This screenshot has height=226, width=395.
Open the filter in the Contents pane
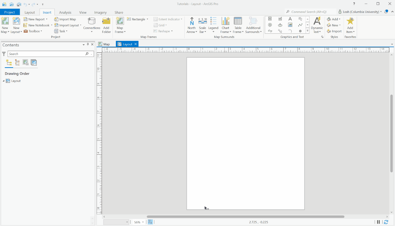(x=4, y=54)
